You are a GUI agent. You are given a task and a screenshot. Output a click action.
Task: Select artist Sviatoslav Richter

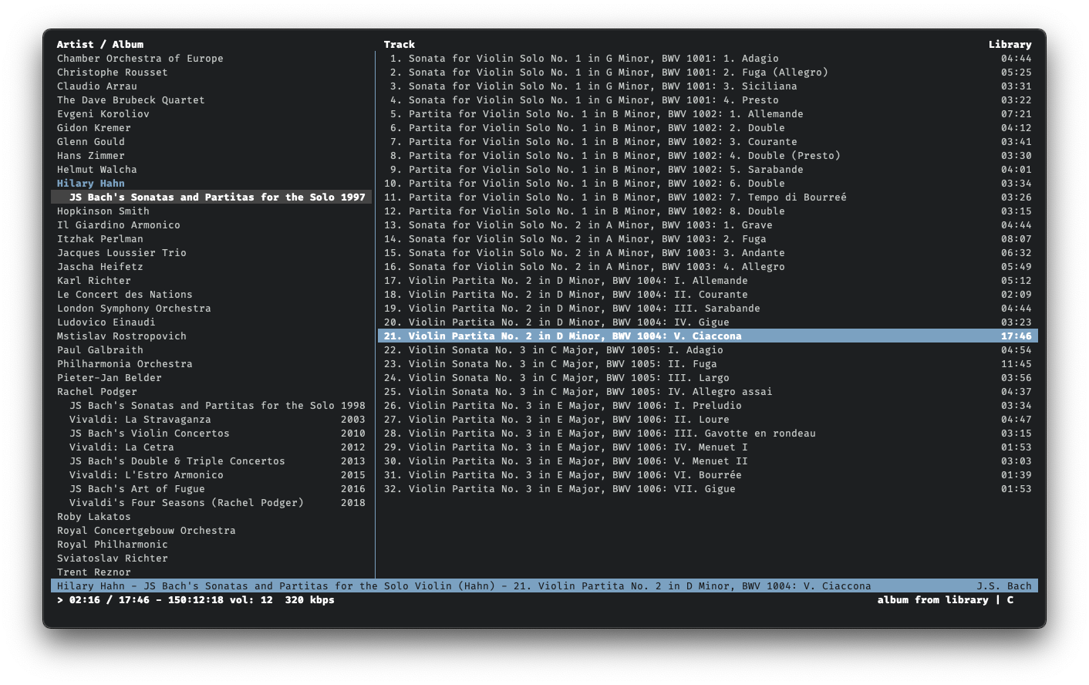(x=112, y=558)
